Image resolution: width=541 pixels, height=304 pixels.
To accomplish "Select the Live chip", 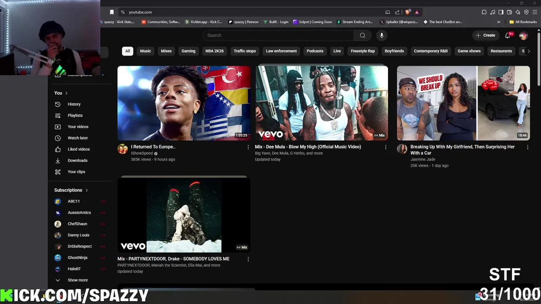I will pos(337,51).
